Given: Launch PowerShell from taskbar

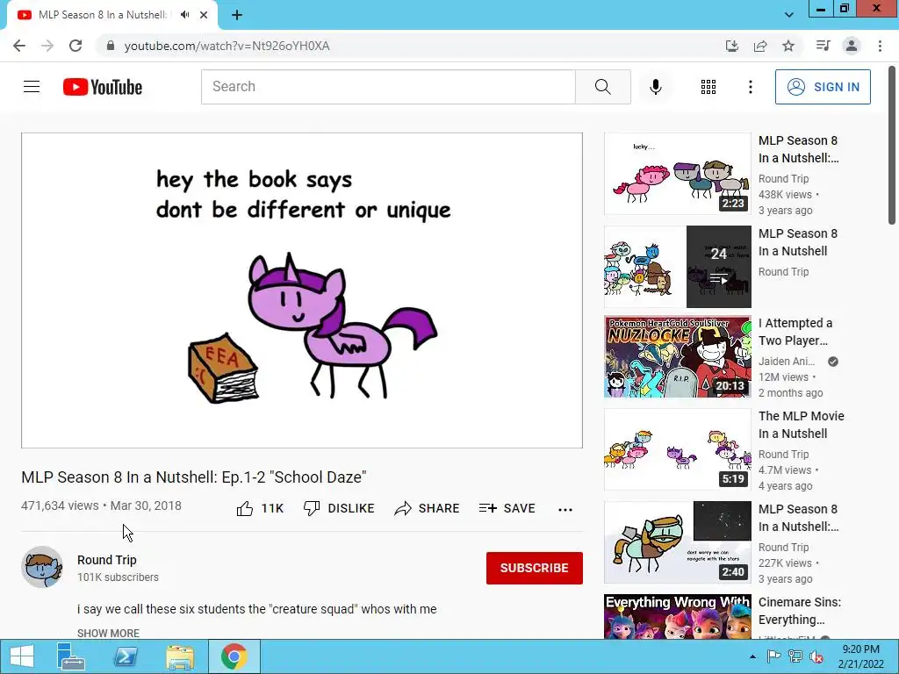Looking at the screenshot, I should pyautogui.click(x=126, y=656).
